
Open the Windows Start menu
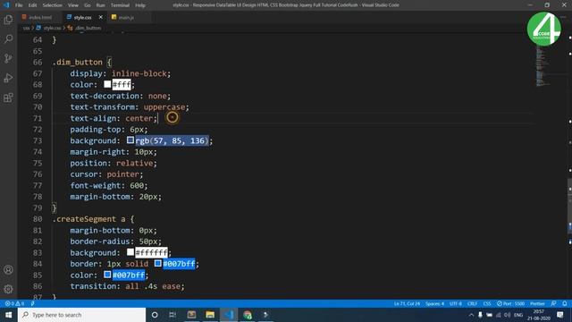8,315
